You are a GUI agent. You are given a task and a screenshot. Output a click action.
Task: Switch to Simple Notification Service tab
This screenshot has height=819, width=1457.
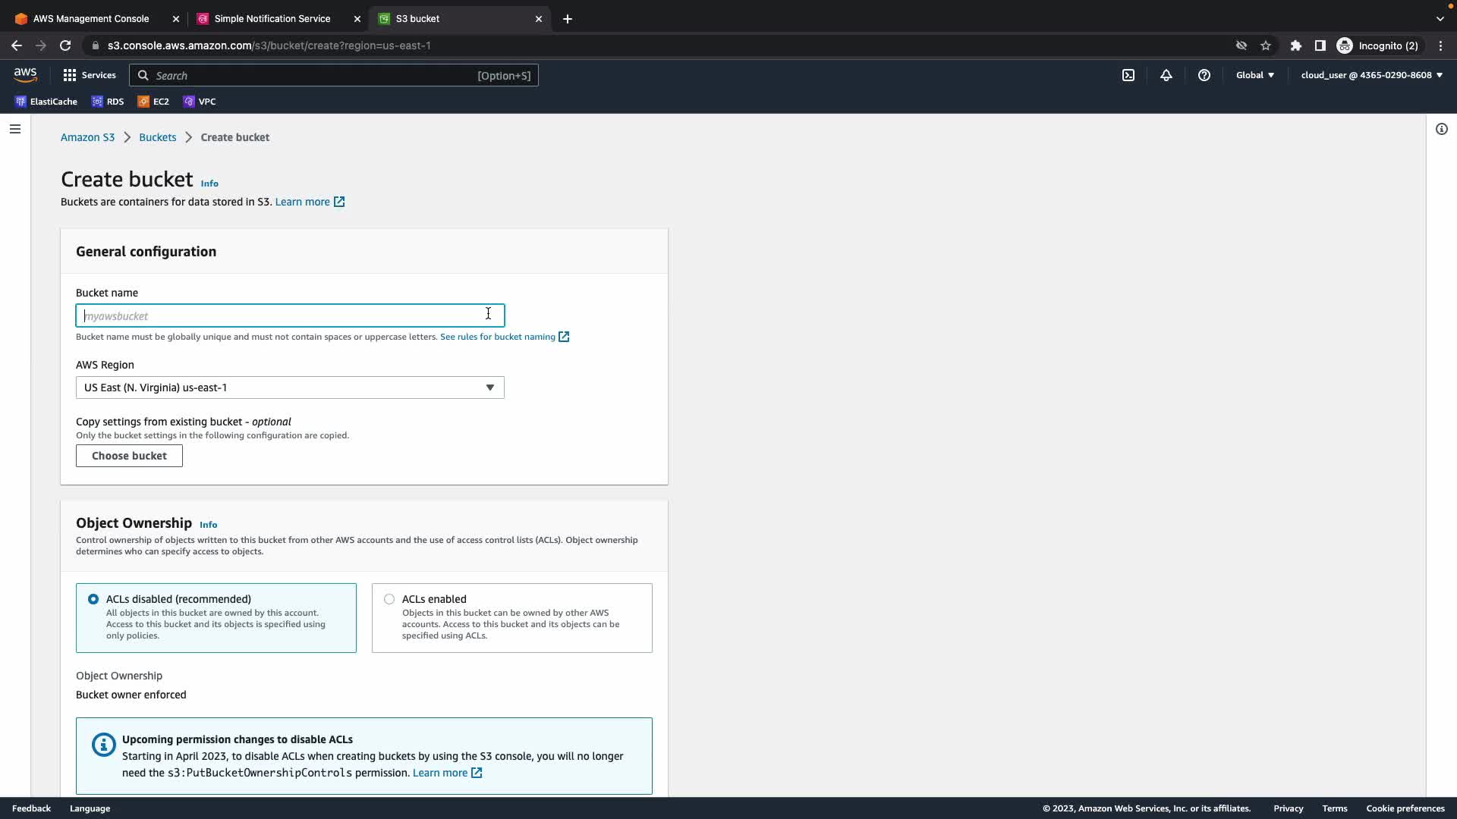coord(272,19)
